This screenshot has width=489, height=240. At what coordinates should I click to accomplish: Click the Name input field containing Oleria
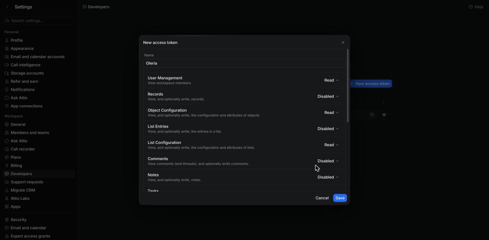point(244,63)
